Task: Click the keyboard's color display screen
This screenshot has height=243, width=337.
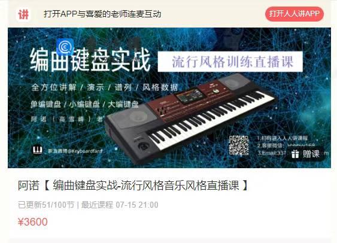Action: click(x=190, y=96)
